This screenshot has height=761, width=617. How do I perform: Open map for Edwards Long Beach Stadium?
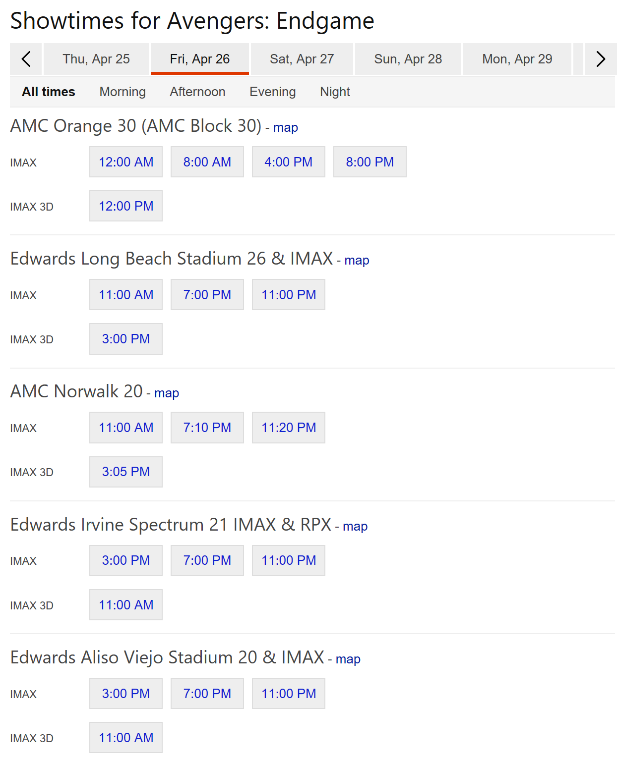pos(357,261)
